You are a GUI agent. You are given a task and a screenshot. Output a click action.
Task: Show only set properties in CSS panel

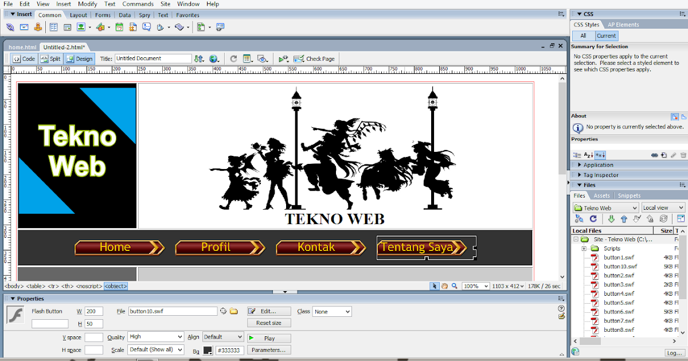(x=600, y=155)
